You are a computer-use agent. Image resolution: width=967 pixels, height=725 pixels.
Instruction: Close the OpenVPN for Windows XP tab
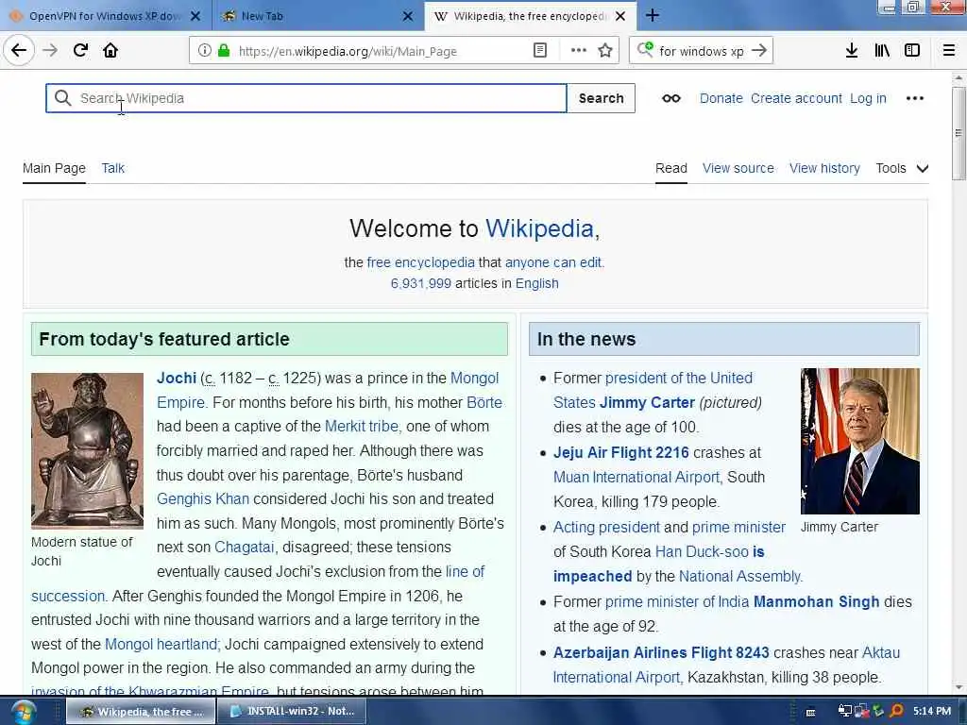click(x=195, y=16)
